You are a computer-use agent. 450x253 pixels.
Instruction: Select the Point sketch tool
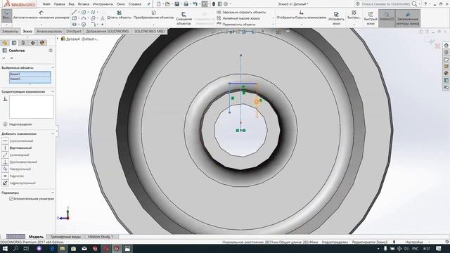pos(103,25)
